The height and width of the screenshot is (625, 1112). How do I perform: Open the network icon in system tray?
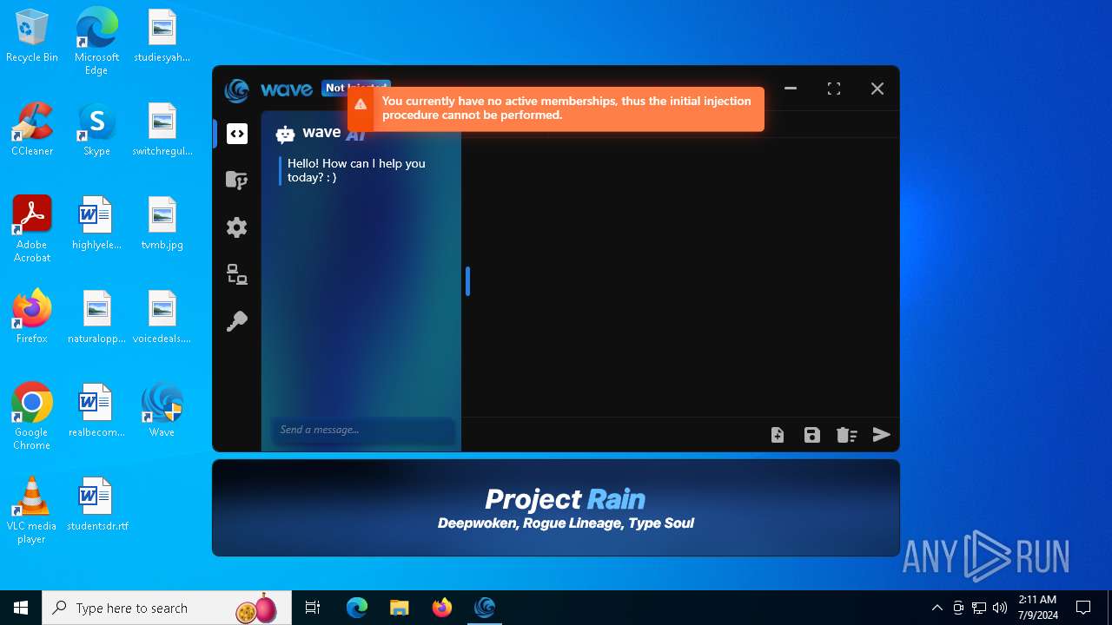pos(979,608)
